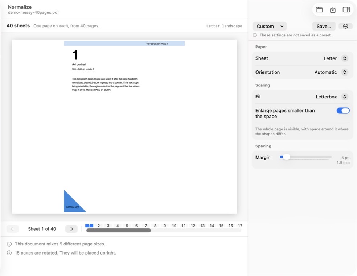This screenshot has width=357, height=276.
Task: Click the Margin slider handle
Action: (286, 157)
